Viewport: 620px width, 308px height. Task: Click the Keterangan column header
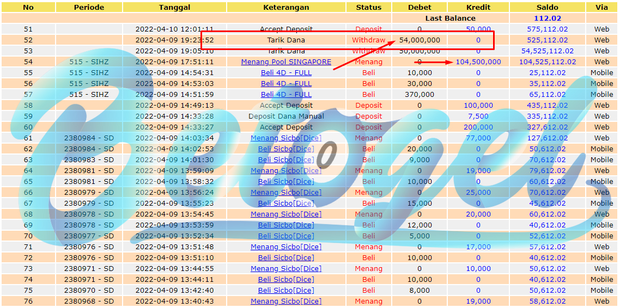pos(286,7)
